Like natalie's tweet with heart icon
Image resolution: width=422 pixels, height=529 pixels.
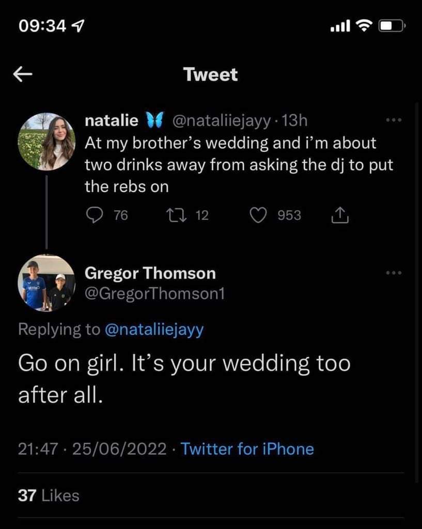[258, 215]
